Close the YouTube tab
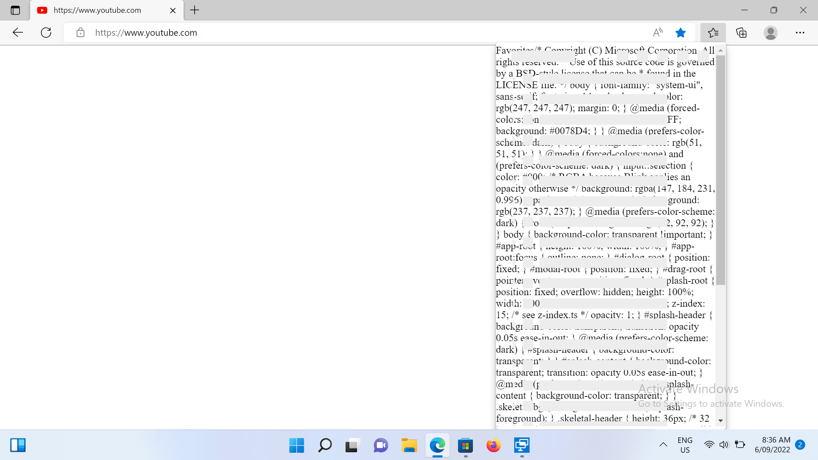The height and width of the screenshot is (460, 818). (173, 10)
